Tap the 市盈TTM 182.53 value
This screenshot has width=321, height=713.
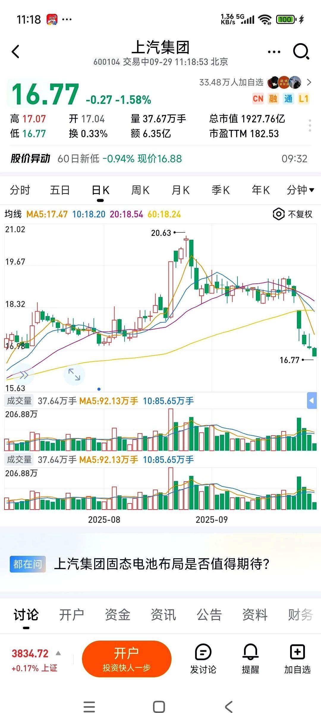pyautogui.click(x=244, y=134)
